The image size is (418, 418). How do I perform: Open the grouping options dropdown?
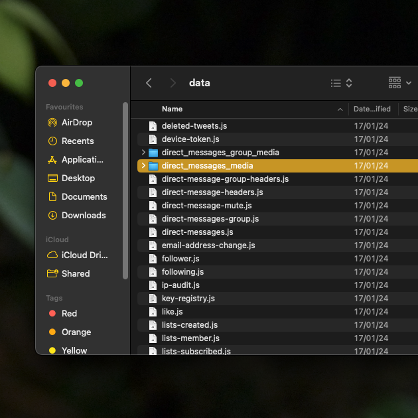tap(399, 83)
